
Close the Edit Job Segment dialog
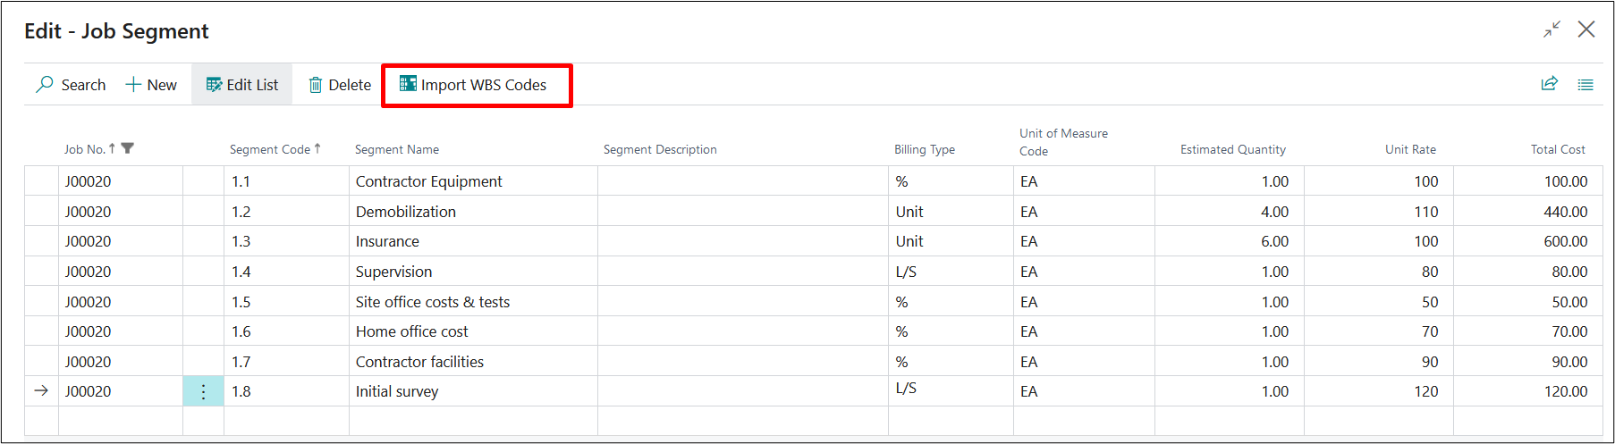click(1586, 29)
